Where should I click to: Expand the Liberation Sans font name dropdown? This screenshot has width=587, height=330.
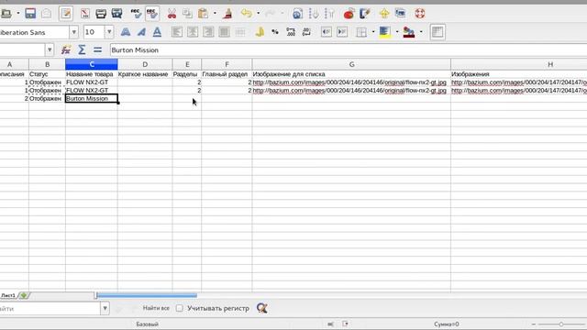click(x=73, y=32)
